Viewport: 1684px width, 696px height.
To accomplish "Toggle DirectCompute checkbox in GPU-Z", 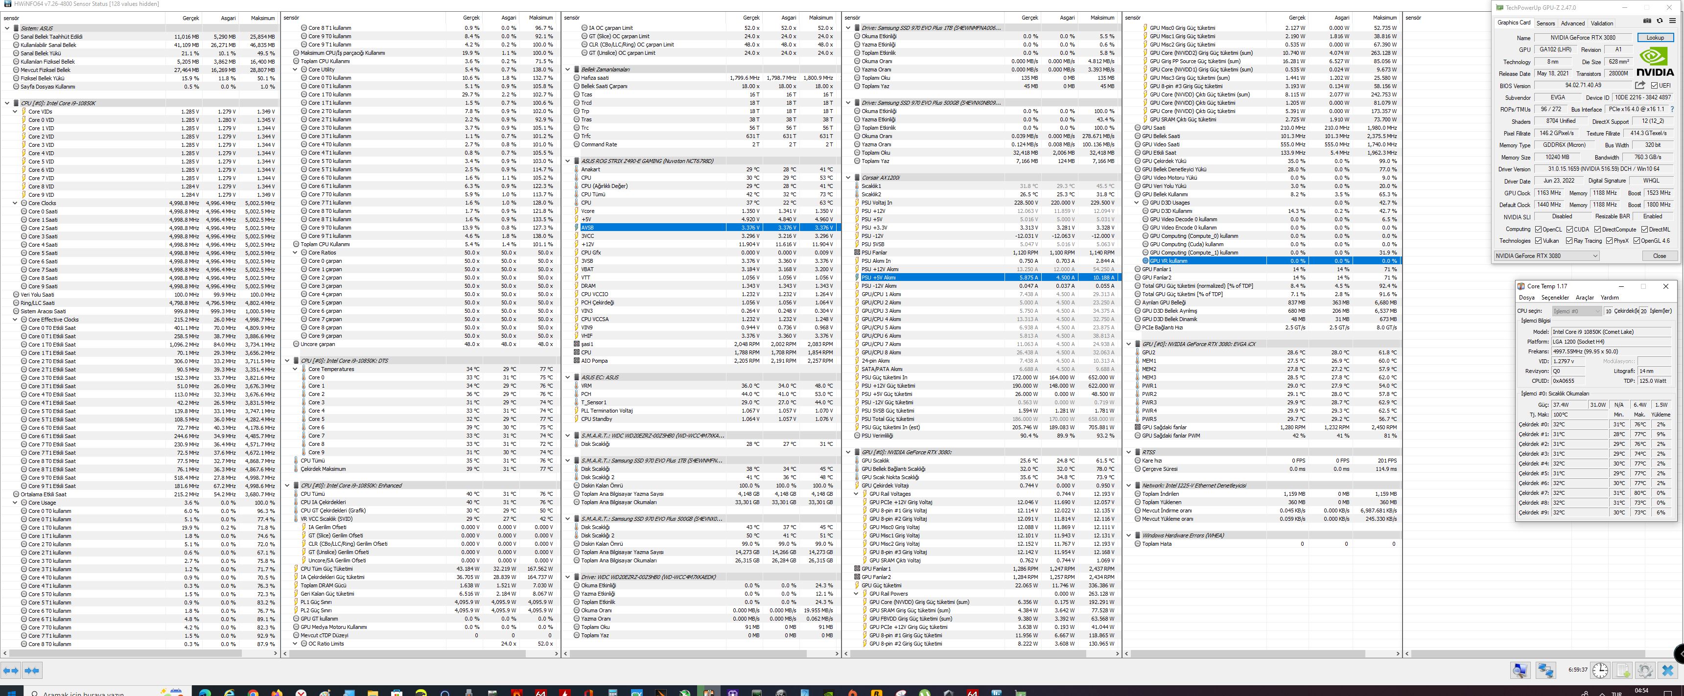I will pos(1598,230).
